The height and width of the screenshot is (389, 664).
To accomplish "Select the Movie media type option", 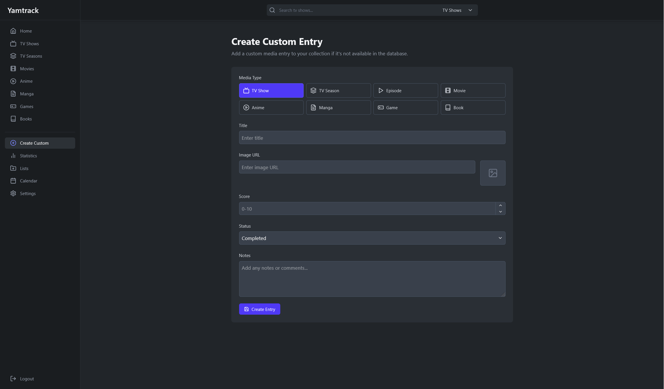I will pyautogui.click(x=473, y=90).
